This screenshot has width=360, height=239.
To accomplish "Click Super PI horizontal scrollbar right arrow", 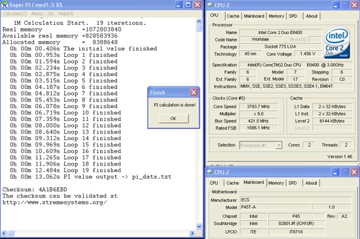I will tap(192, 233).
